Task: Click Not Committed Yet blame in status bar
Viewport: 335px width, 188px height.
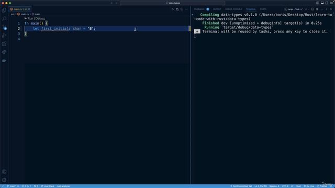Action: (241, 186)
